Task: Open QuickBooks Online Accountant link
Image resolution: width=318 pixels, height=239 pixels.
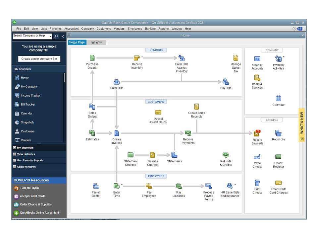Action: (x=39, y=212)
